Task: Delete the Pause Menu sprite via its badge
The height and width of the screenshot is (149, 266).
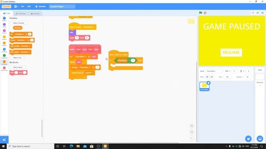Action: [209, 83]
